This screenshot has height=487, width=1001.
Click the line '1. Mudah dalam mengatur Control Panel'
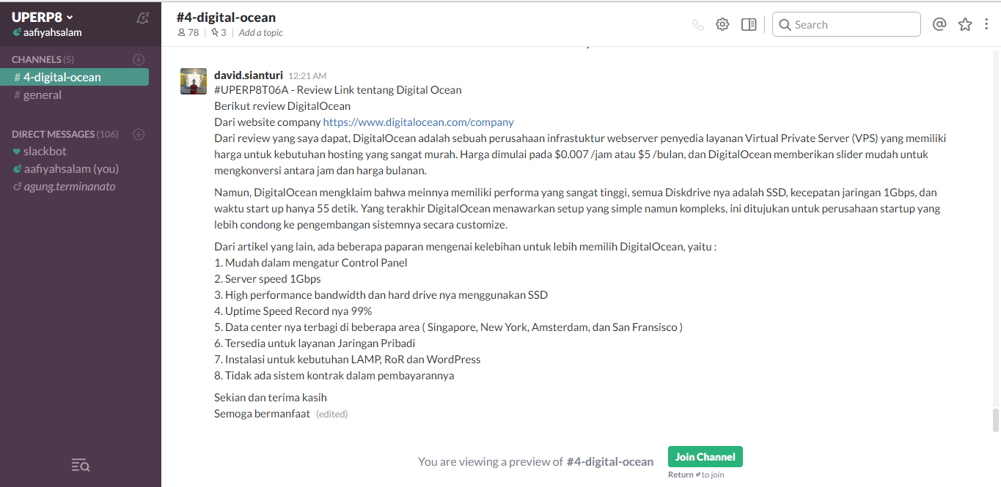[311, 263]
